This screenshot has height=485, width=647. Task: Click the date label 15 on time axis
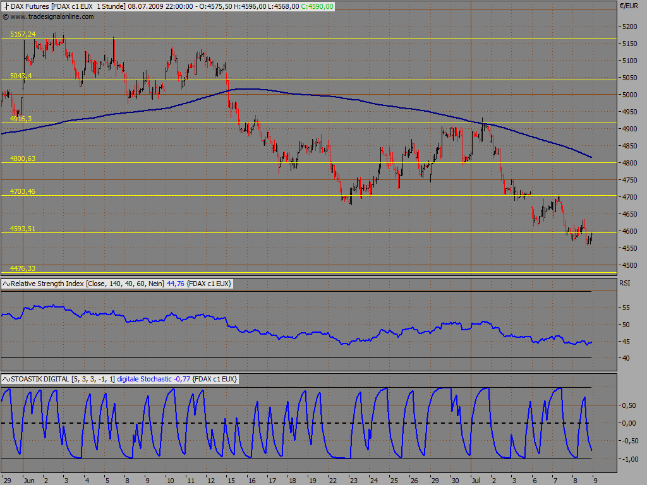(x=231, y=481)
